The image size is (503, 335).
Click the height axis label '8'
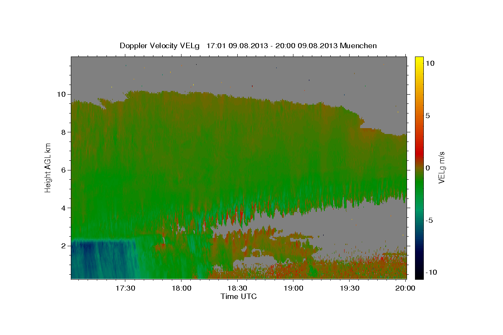(x=63, y=132)
